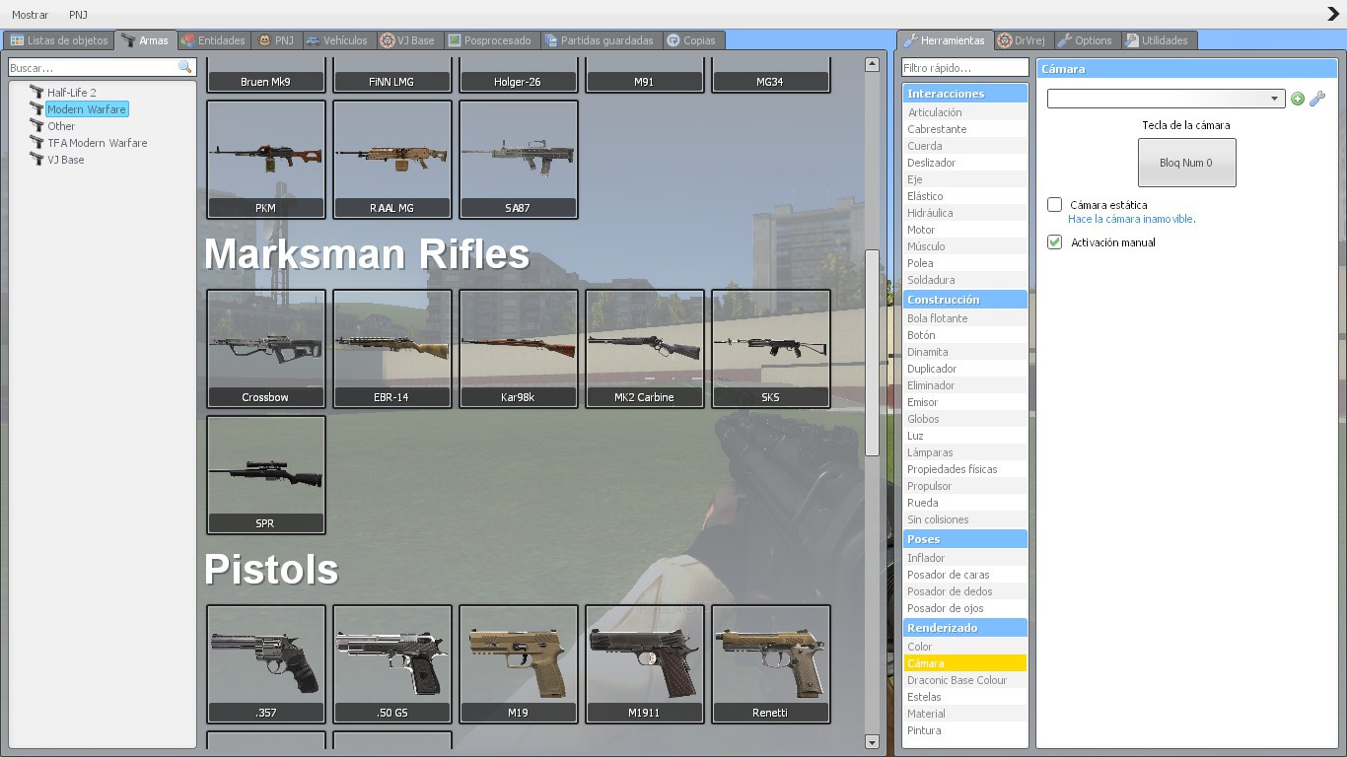1347x757 pixels.
Task: Select the SPR rifle icon
Action: pyautogui.click(x=266, y=474)
